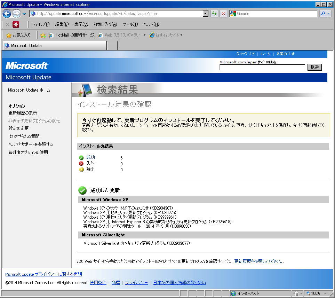The width and height of the screenshot is (335, 298).
Task: Click the add to favorites bar icon
Action: pyautogui.click(x=43, y=35)
